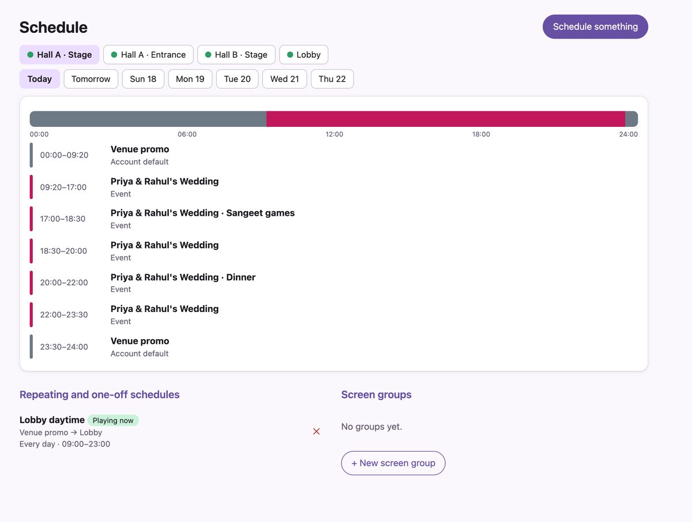This screenshot has width=692, height=522.
Task: Open the 23:30–24:00 Venue promo row
Action: tap(334, 347)
